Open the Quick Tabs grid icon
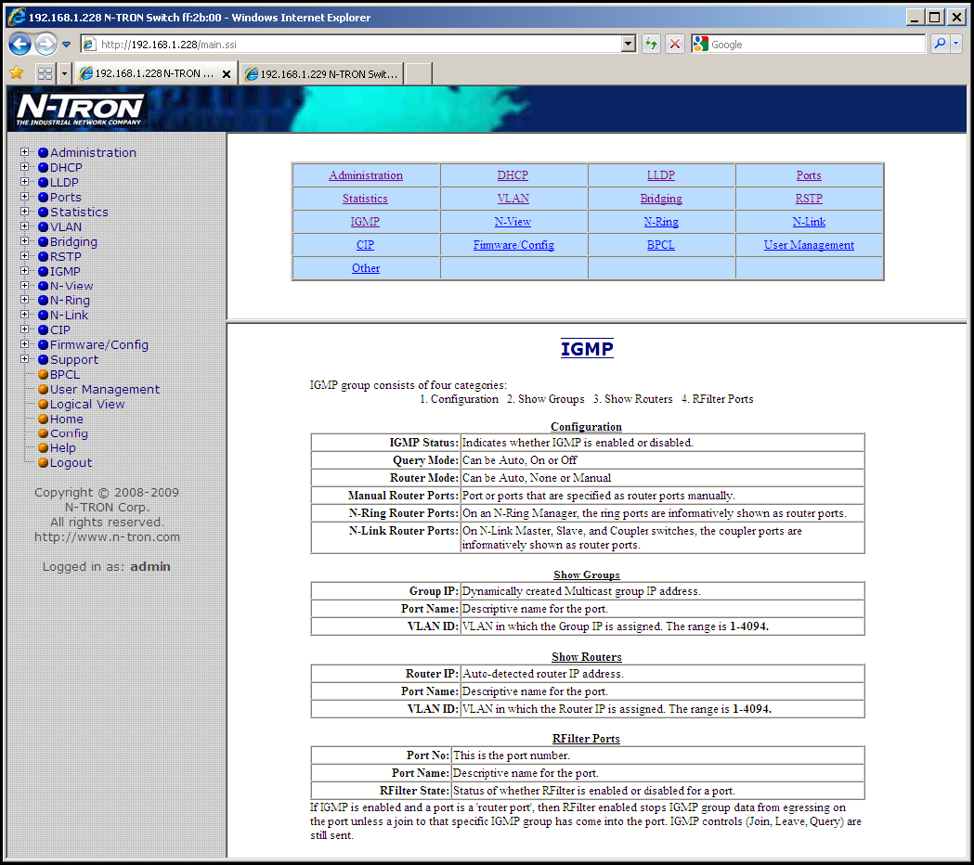This screenshot has width=974, height=865. click(x=45, y=73)
